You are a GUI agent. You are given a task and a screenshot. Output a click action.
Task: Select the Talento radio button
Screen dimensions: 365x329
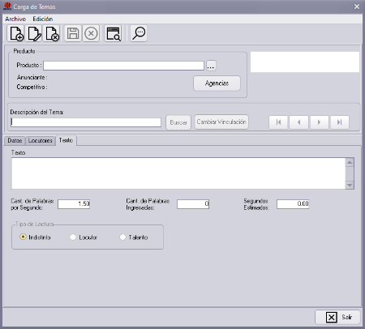[x=122, y=237]
